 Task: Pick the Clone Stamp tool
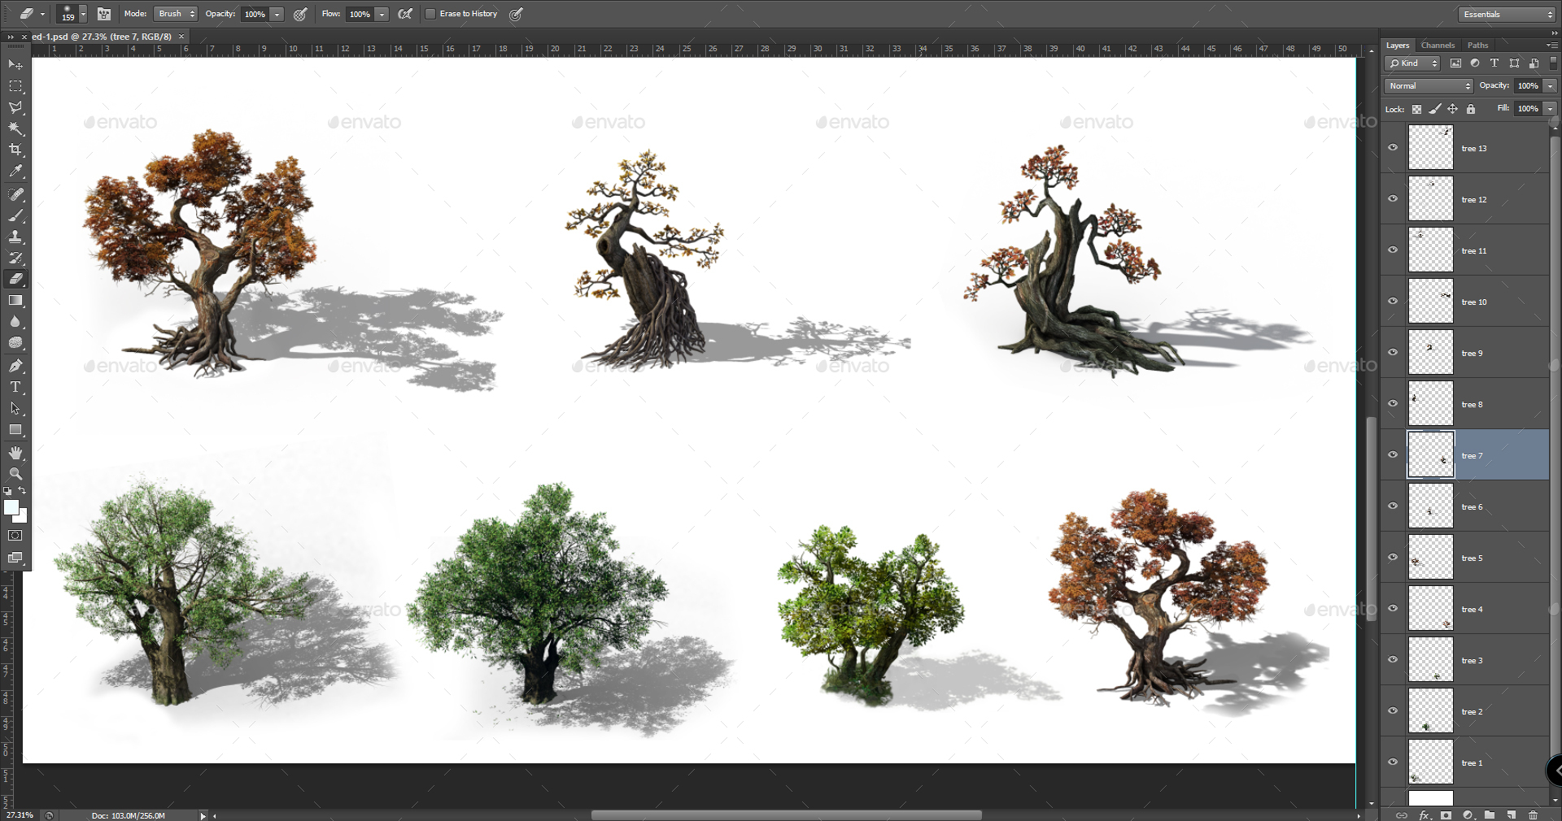[15, 237]
